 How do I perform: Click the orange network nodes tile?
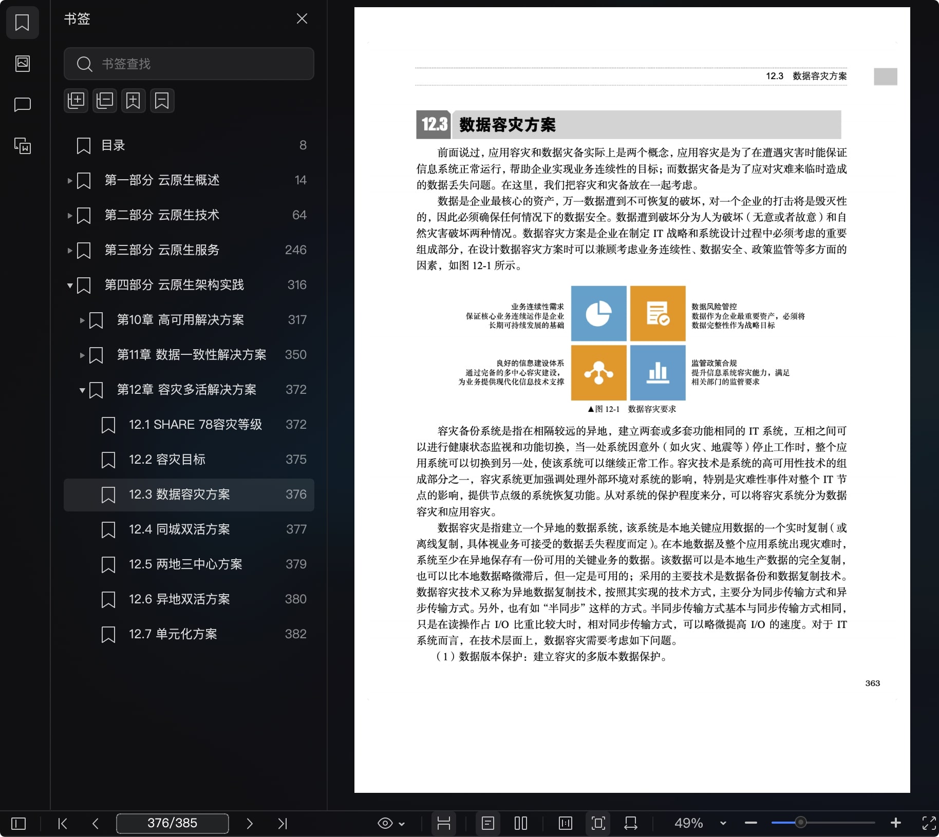click(599, 373)
